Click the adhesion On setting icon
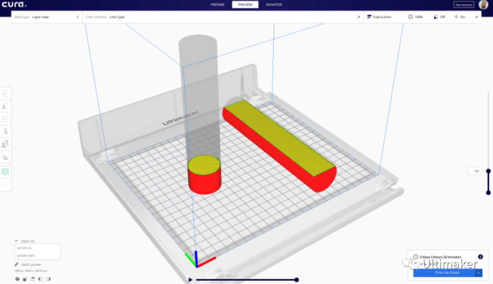493x284 pixels. click(x=456, y=17)
